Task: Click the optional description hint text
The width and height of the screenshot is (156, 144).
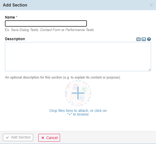Action: click(x=63, y=77)
